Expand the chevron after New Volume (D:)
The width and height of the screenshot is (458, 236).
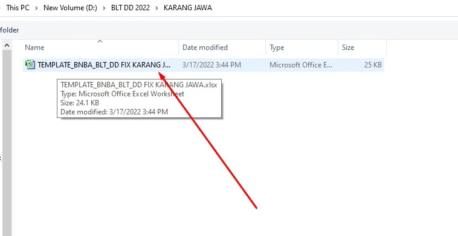coord(104,8)
